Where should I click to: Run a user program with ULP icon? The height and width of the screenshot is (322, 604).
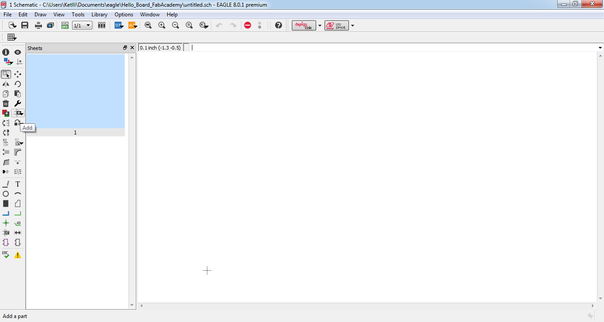coord(133,25)
